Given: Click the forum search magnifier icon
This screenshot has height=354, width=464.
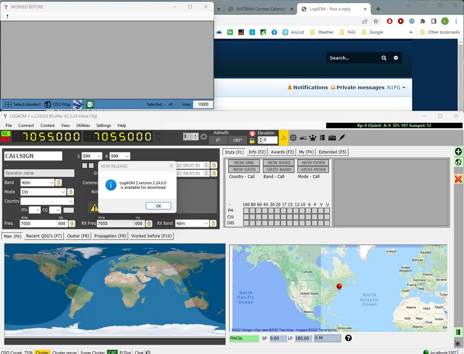Looking at the screenshot, I should pyautogui.click(x=384, y=58).
